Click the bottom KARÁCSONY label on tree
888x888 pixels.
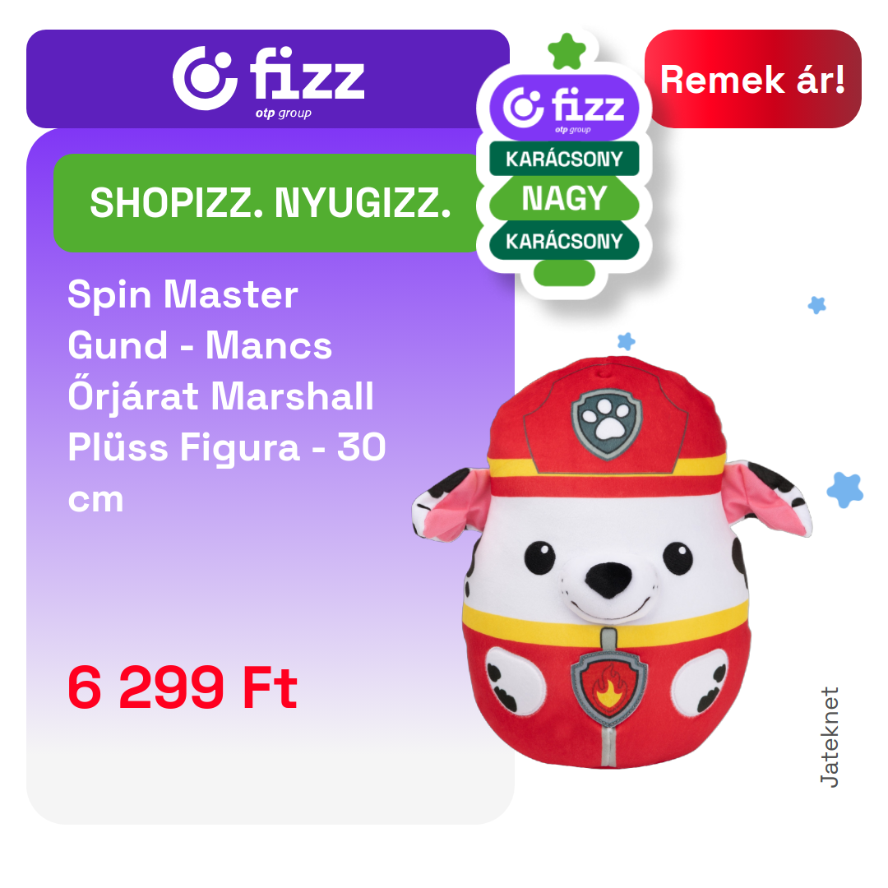click(564, 241)
